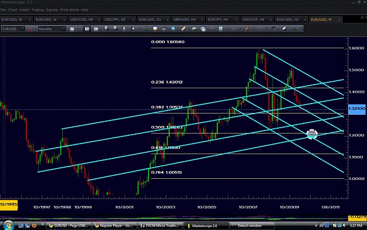Screen dimensions: 367x230
Task: Show hidden tray icons arrow
Action: tap(316, 226)
